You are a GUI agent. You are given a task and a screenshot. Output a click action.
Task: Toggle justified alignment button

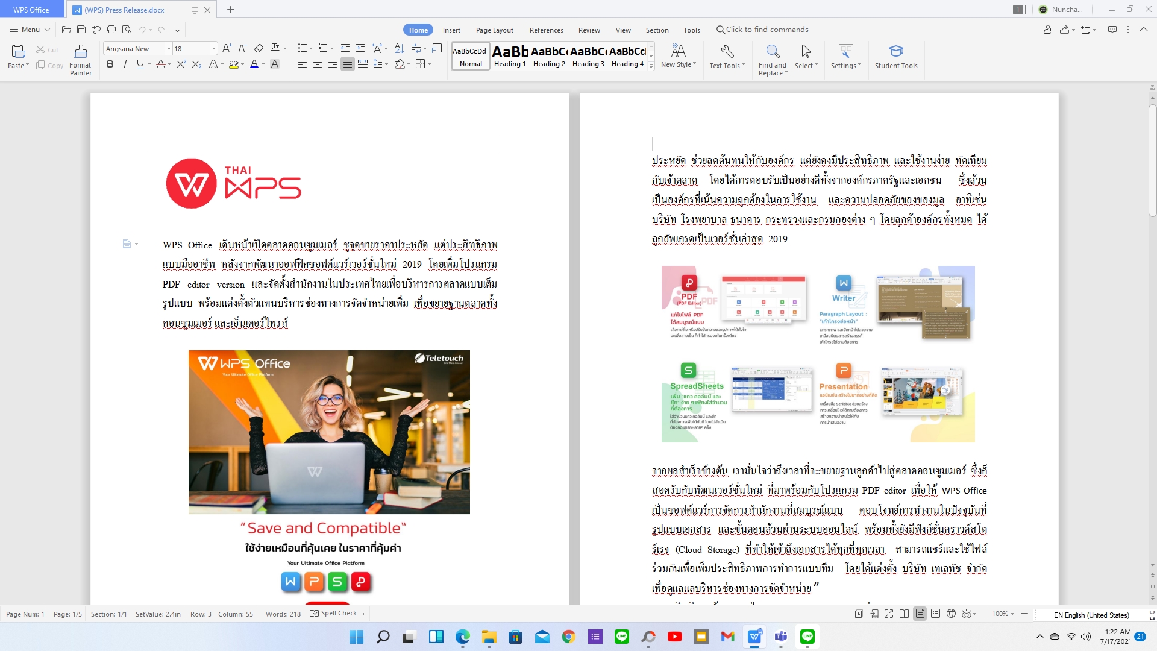[348, 64]
